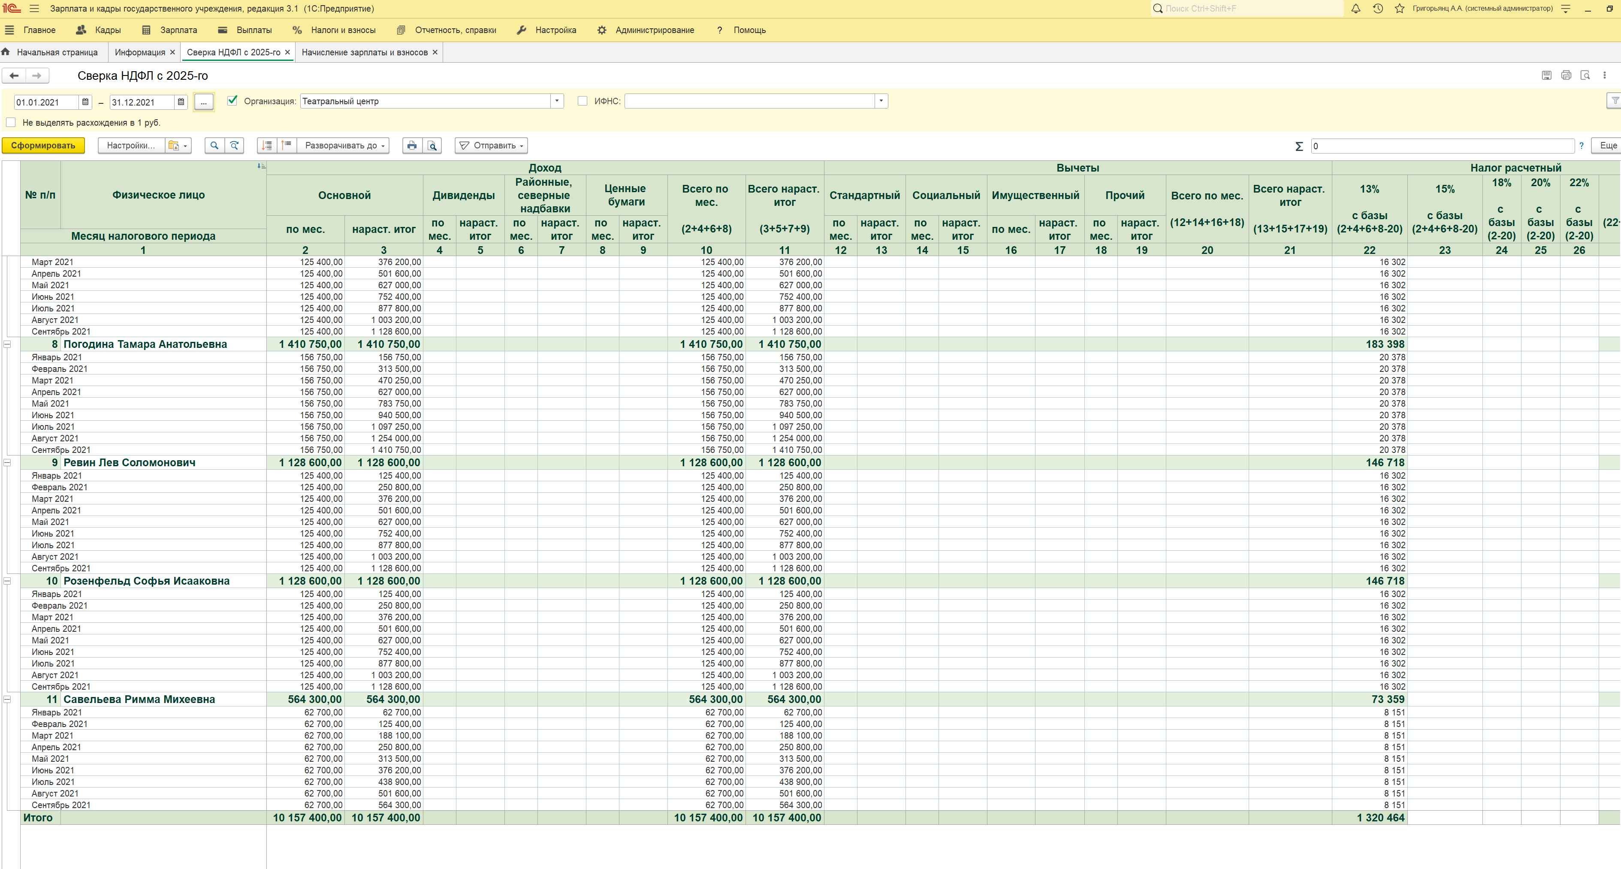
Task: Toggle the Организация checkbox
Action: (x=232, y=101)
